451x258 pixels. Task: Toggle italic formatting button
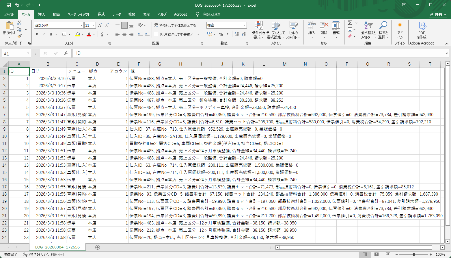[44, 34]
